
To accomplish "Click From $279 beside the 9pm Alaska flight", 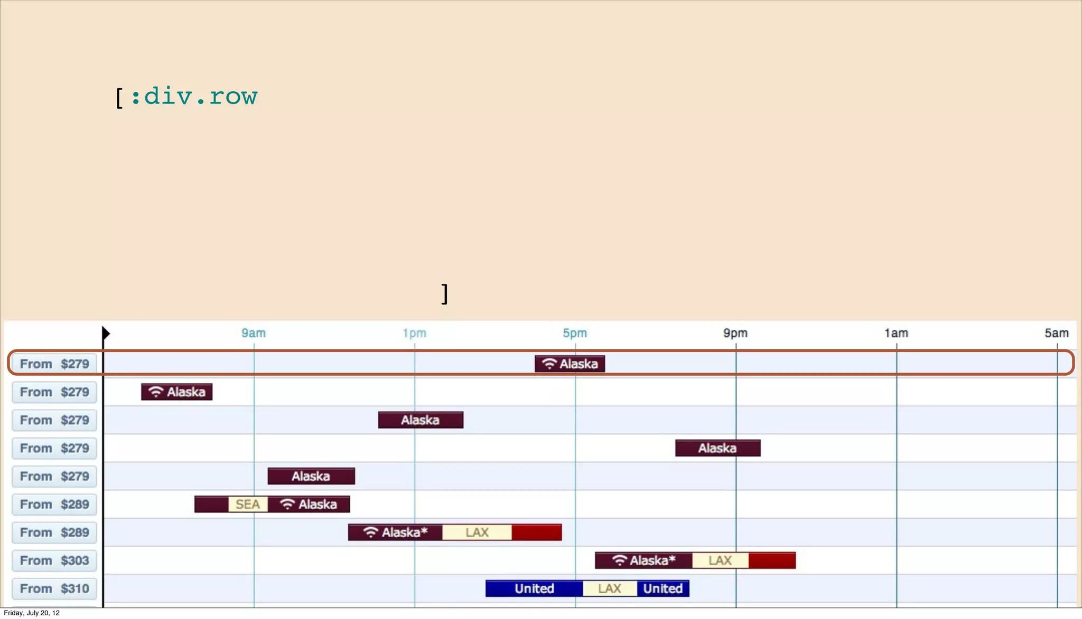I will pyautogui.click(x=54, y=448).
